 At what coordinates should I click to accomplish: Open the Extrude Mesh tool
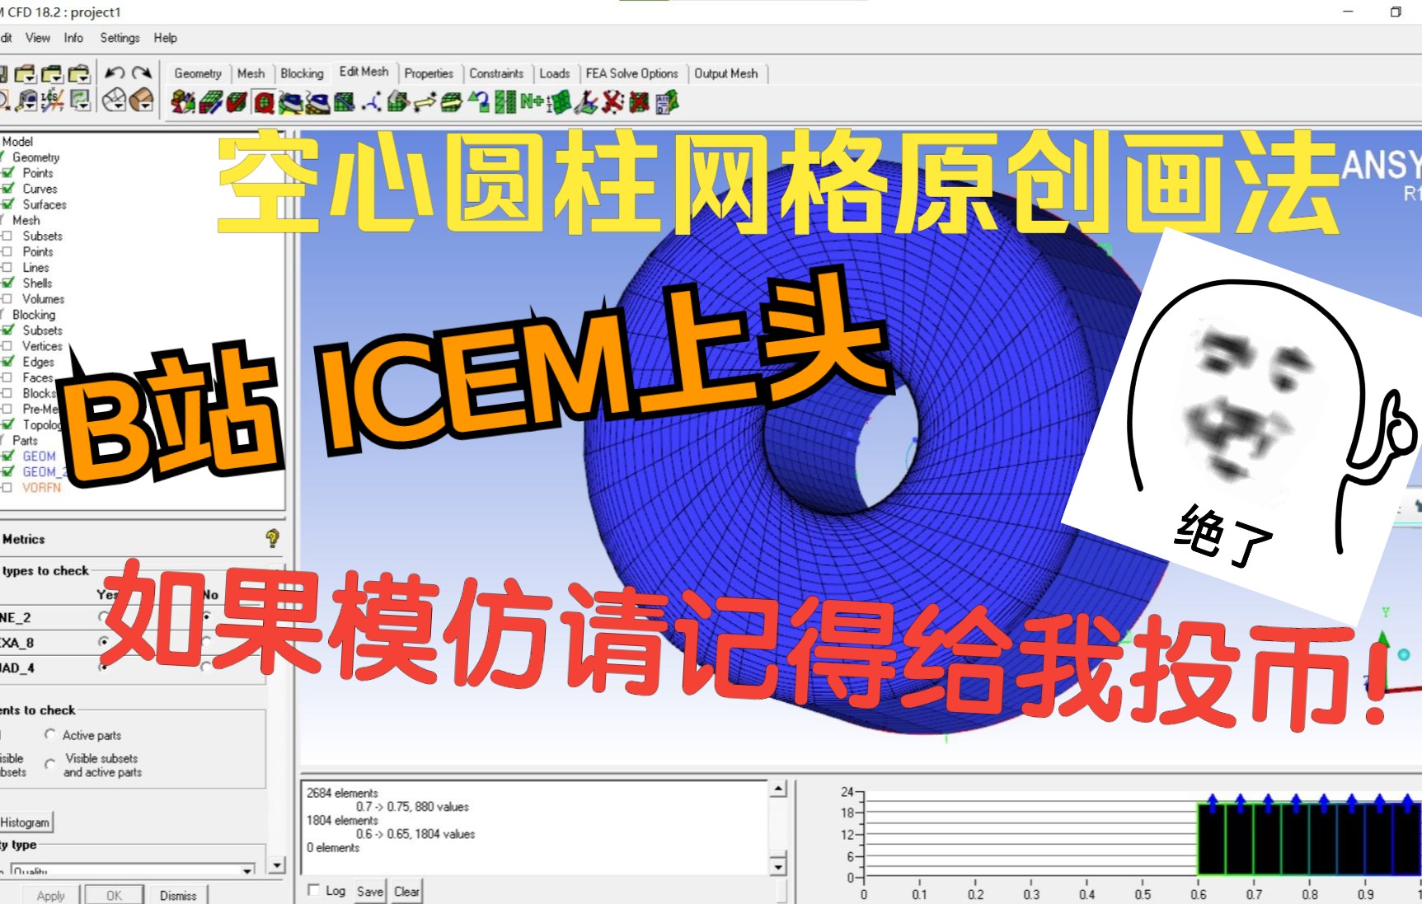click(210, 102)
